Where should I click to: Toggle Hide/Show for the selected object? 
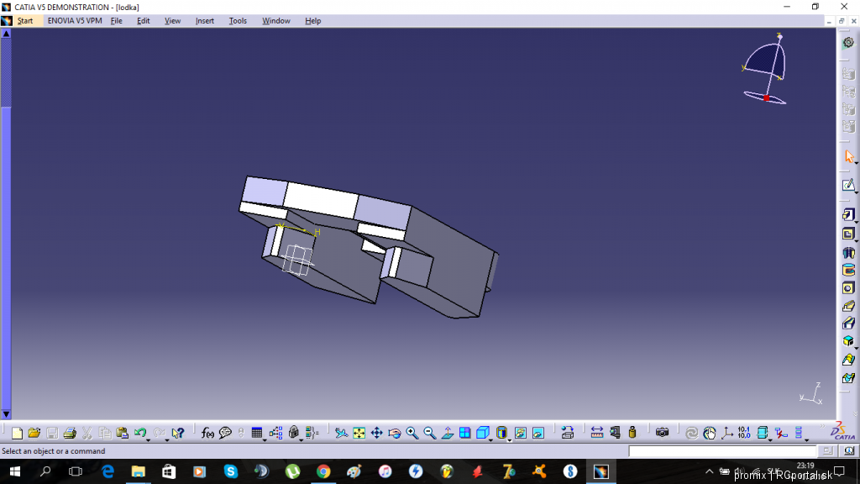pos(521,433)
